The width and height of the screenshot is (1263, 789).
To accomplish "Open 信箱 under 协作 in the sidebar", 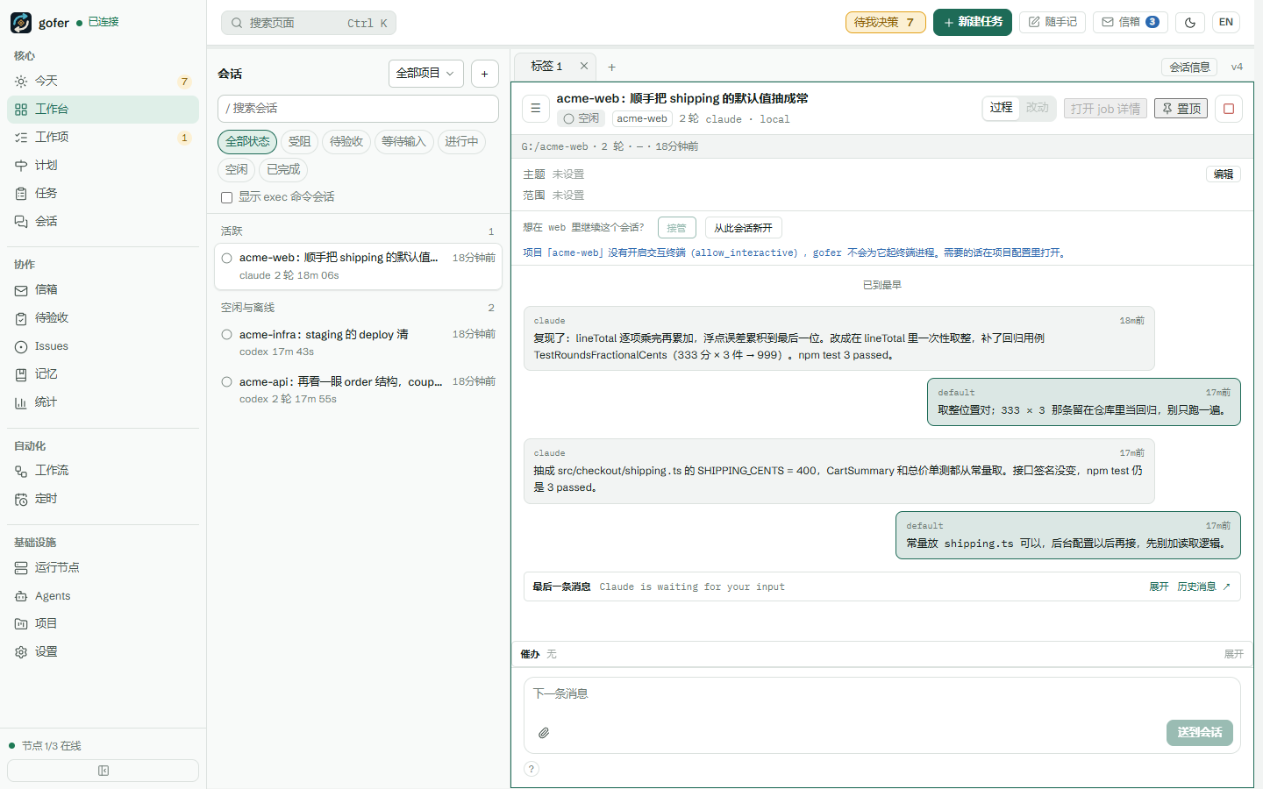I will (103, 290).
